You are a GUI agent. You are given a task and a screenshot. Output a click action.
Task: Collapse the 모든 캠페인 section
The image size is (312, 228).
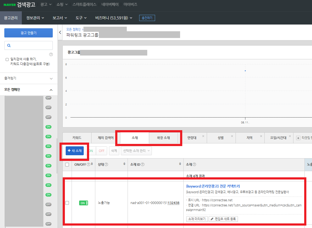29,89
